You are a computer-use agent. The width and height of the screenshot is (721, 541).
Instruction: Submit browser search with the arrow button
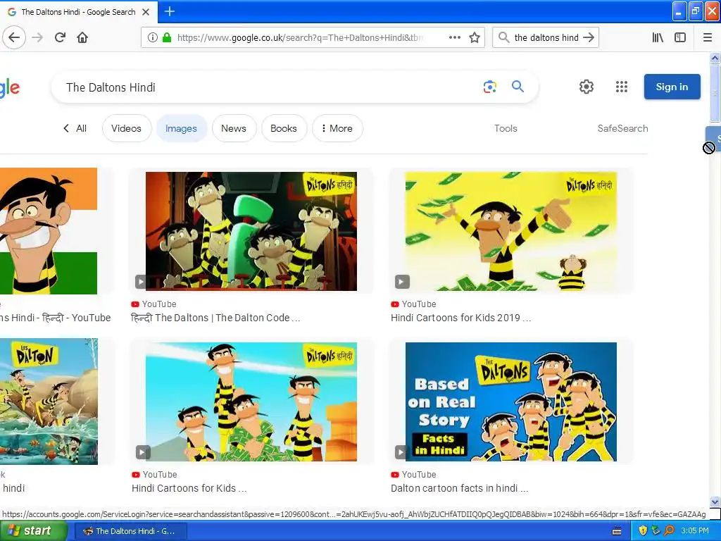pyautogui.click(x=589, y=37)
